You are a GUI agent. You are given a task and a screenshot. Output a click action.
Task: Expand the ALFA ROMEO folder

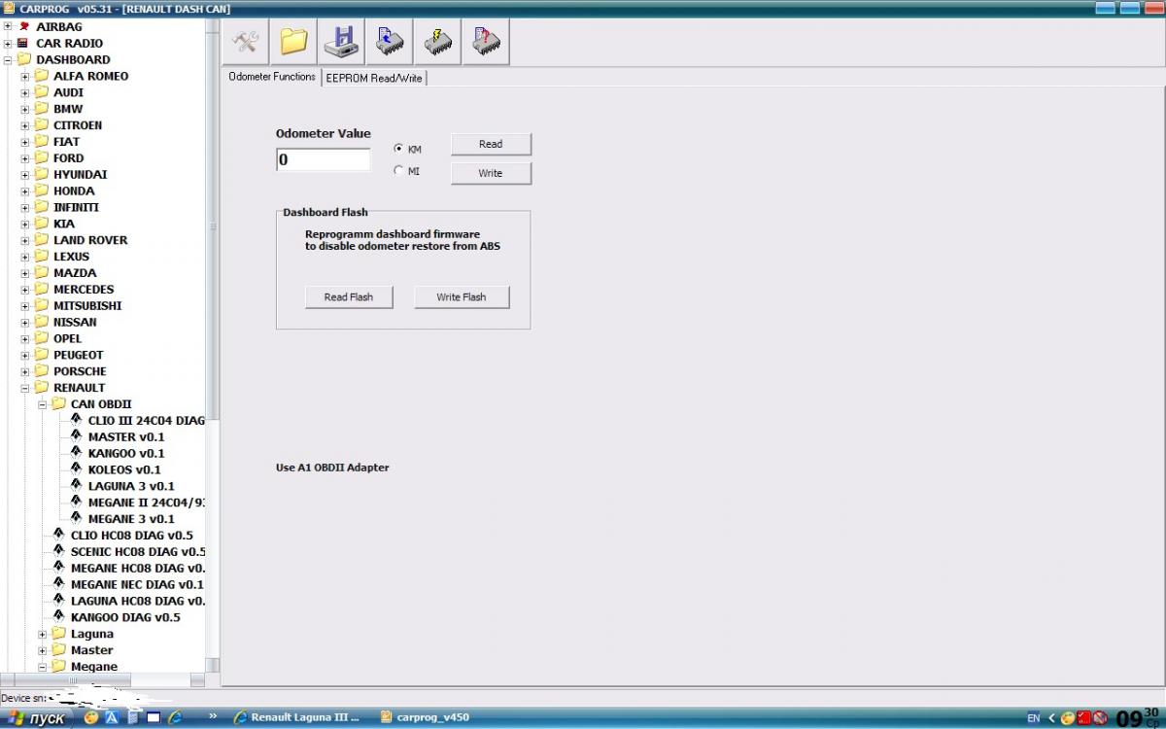click(x=25, y=76)
